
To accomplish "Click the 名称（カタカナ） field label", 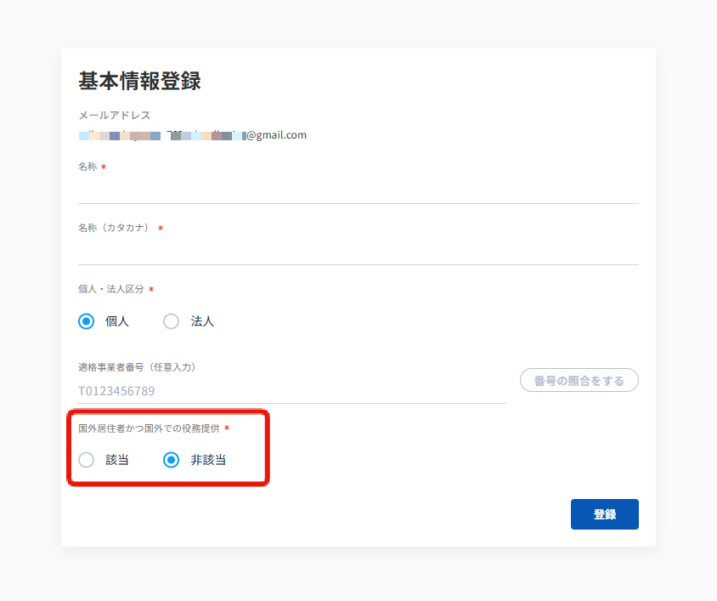I will pyautogui.click(x=114, y=228).
